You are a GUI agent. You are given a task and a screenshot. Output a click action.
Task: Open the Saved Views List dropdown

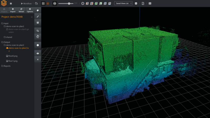coord(123,4)
